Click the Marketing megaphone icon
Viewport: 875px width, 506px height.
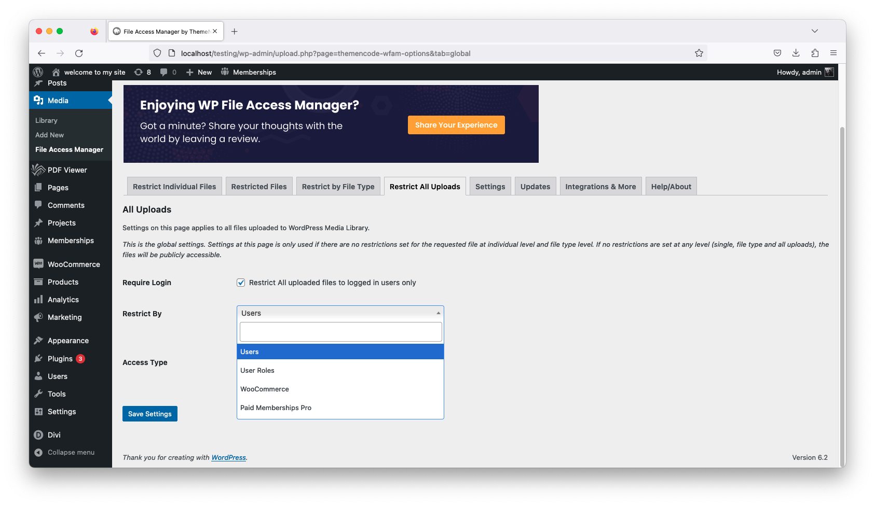click(x=38, y=317)
